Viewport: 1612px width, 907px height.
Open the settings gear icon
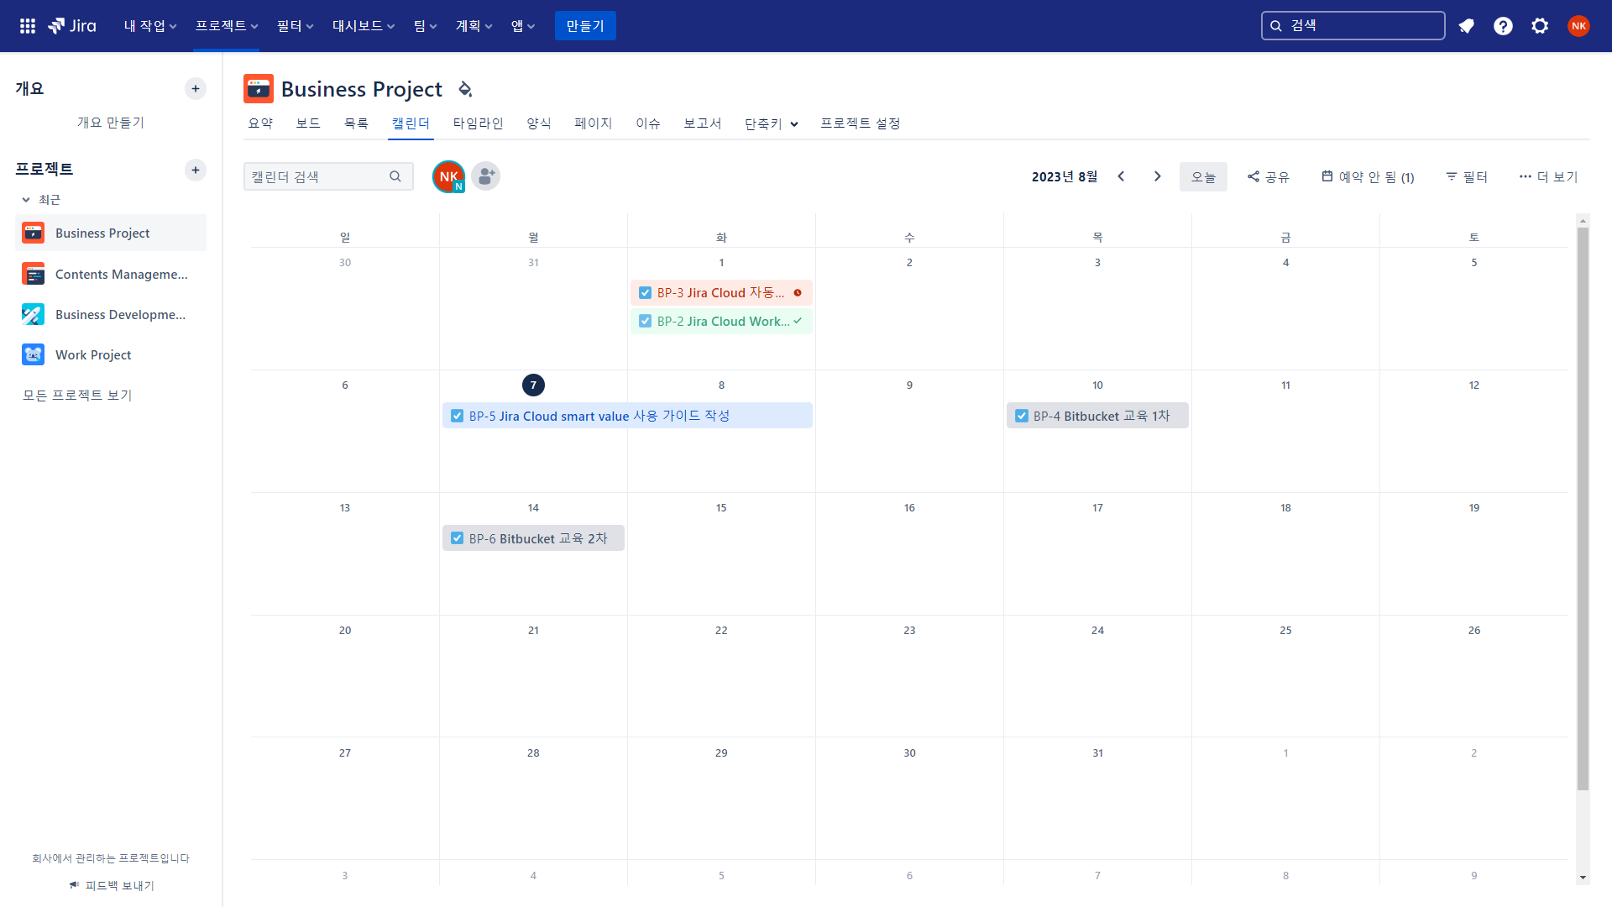tap(1540, 26)
